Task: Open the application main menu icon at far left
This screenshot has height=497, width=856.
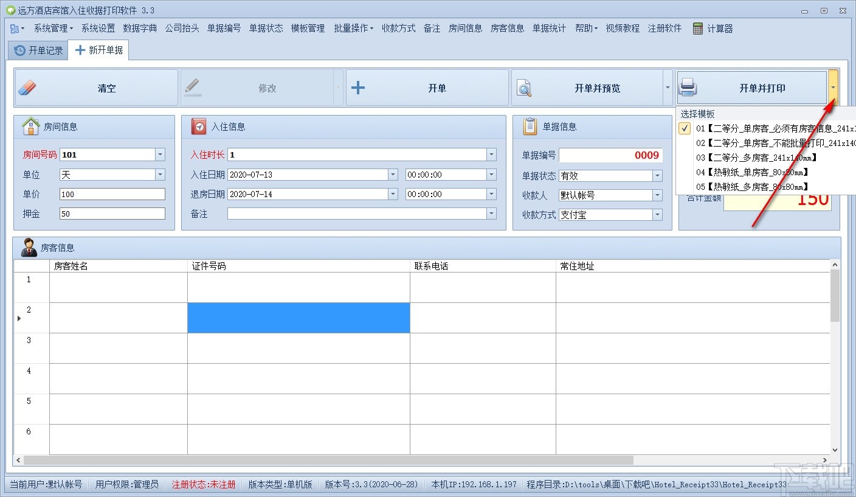Action: click(17, 28)
